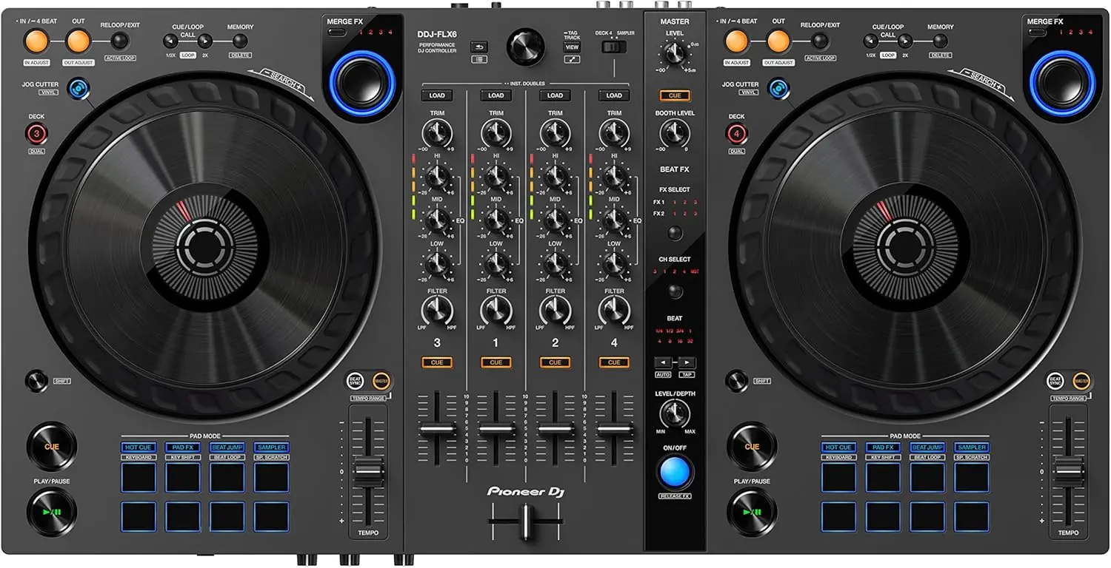Hit Play/Pause on the left deck

tap(52, 512)
